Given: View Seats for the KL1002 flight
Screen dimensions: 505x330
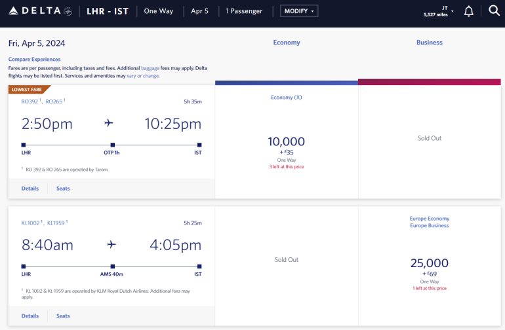Looking at the screenshot, I should point(63,316).
